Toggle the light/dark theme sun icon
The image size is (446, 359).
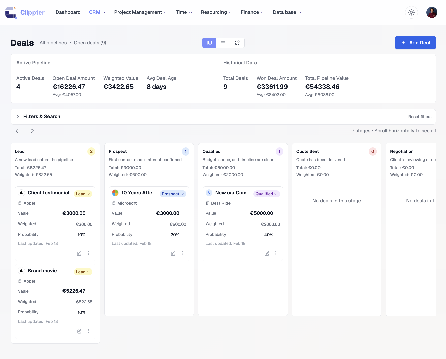point(411,12)
